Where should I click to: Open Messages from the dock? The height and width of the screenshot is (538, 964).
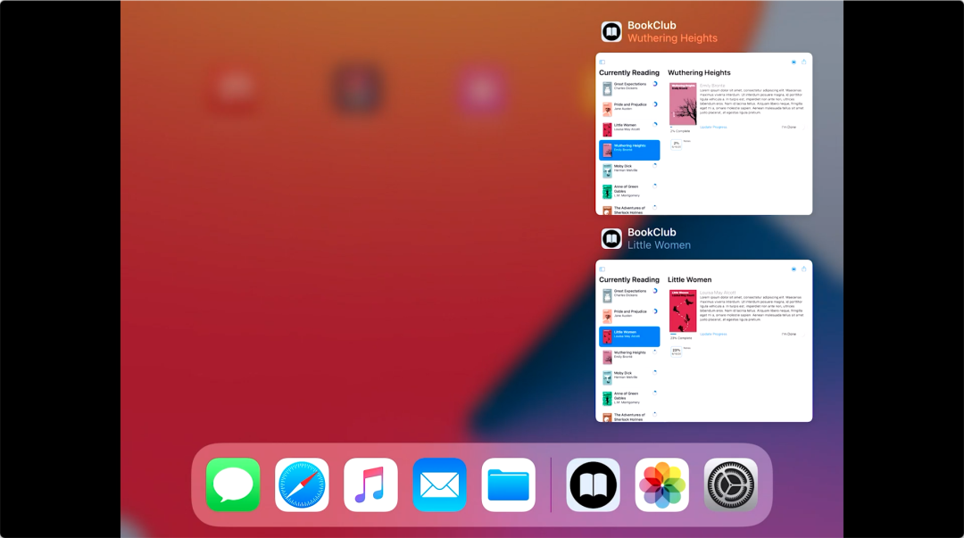point(233,484)
